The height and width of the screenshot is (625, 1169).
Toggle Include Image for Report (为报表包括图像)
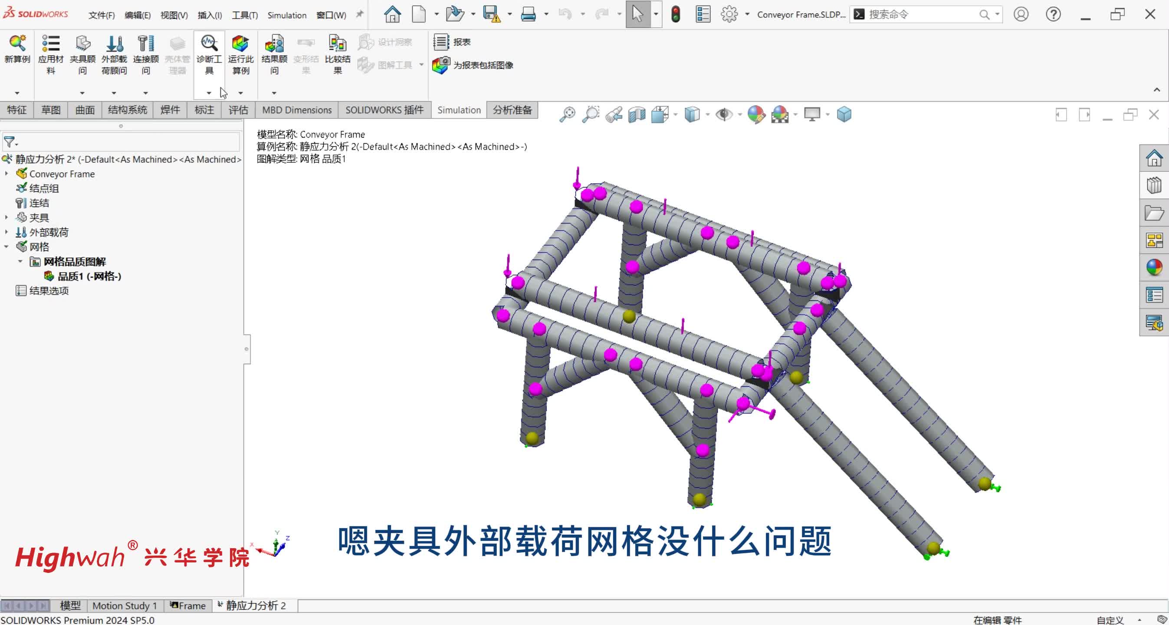coord(441,66)
